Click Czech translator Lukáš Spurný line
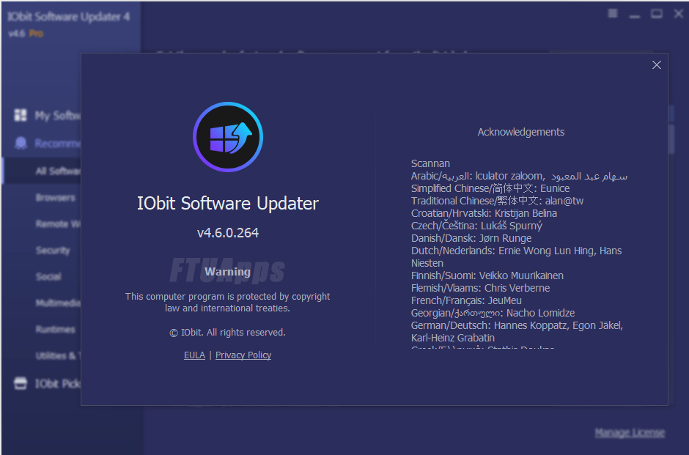689x455 pixels. (x=476, y=226)
